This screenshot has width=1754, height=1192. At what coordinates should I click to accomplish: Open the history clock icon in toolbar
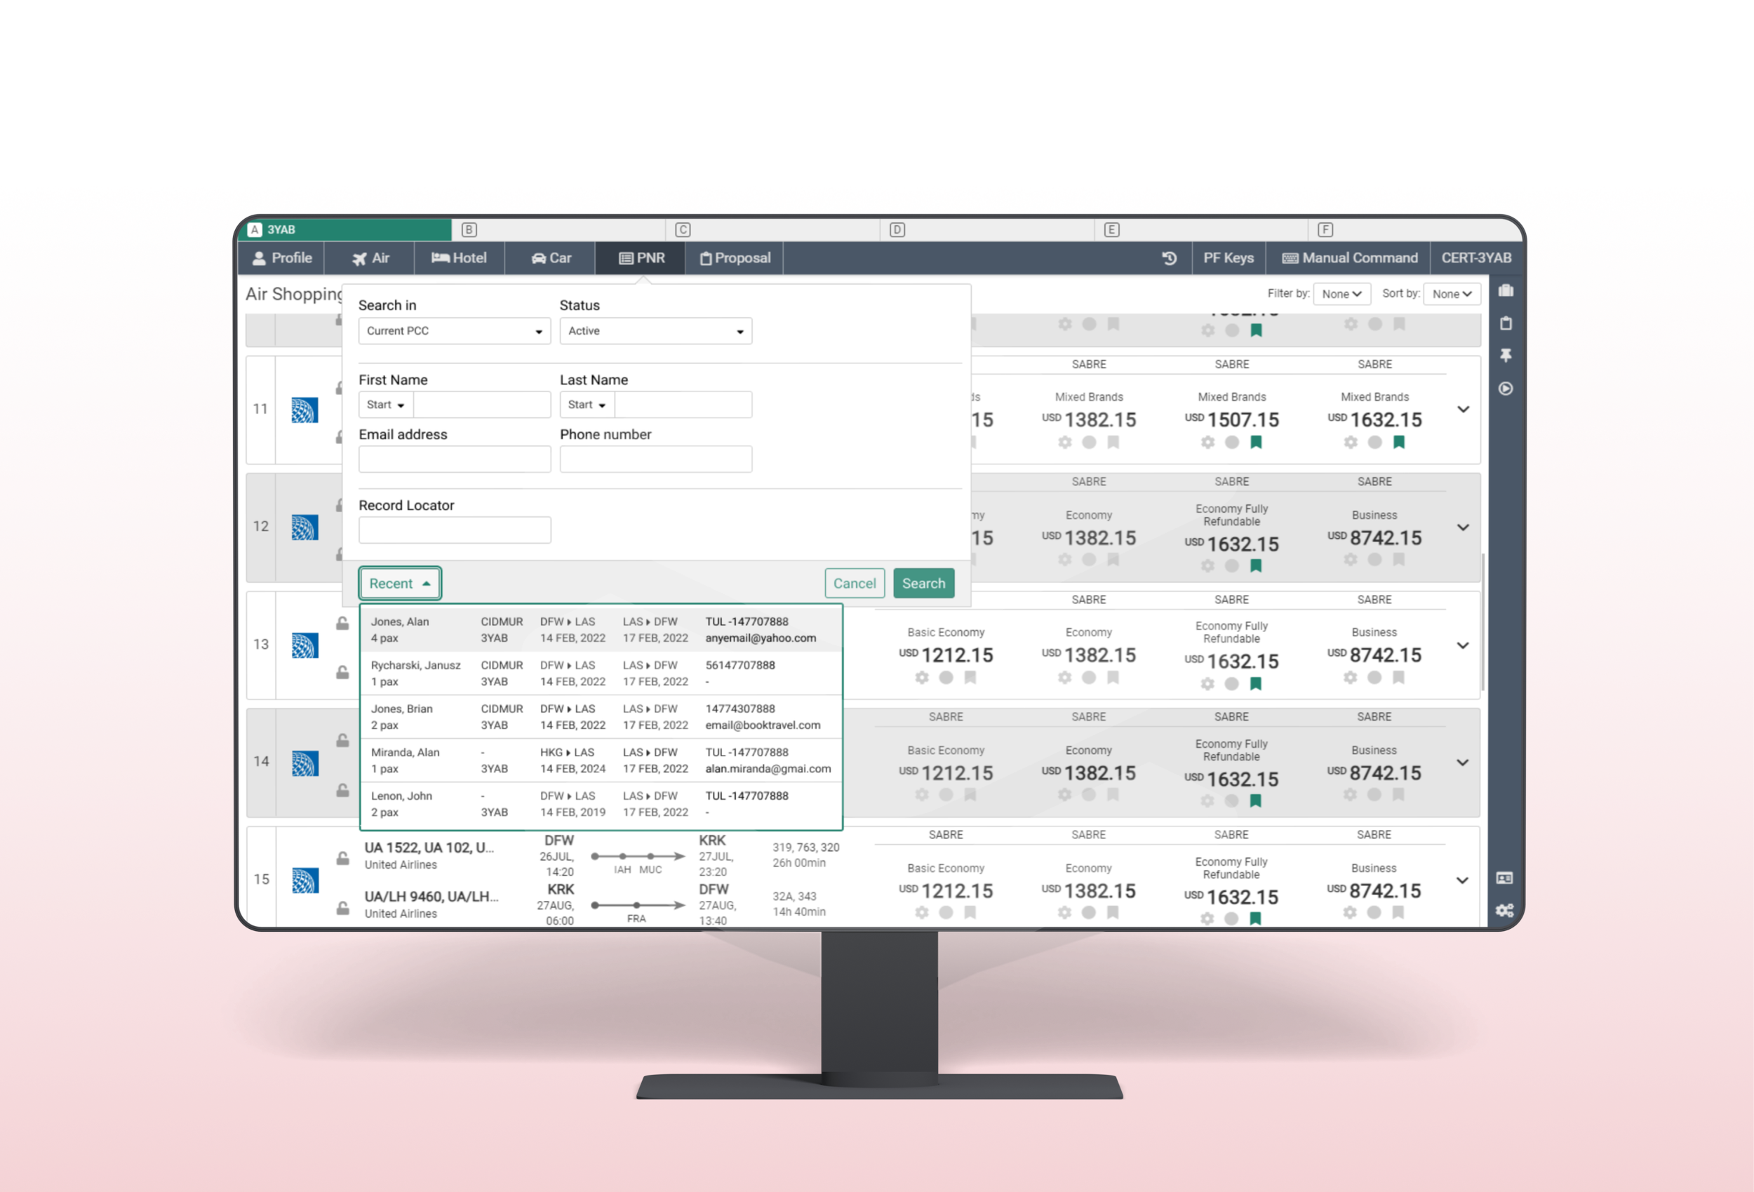1169,258
